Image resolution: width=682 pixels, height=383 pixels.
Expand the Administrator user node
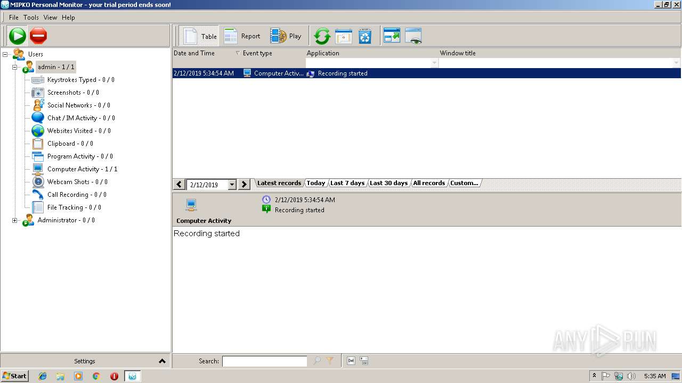pos(15,220)
